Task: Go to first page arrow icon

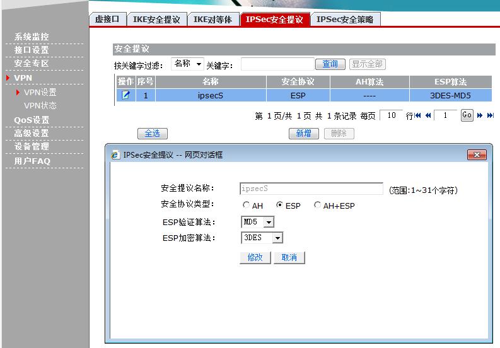Action: click(418, 115)
